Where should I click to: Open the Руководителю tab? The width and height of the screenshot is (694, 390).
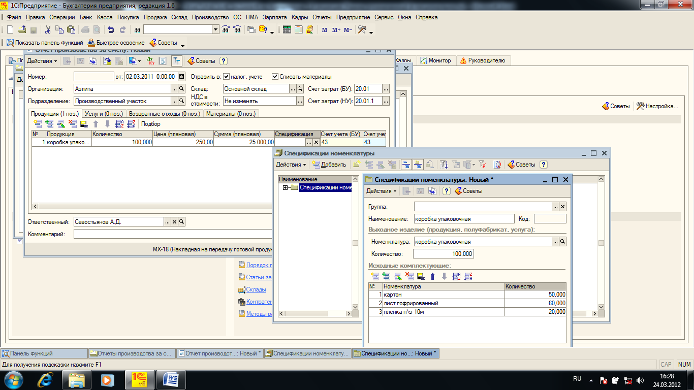[x=483, y=60]
